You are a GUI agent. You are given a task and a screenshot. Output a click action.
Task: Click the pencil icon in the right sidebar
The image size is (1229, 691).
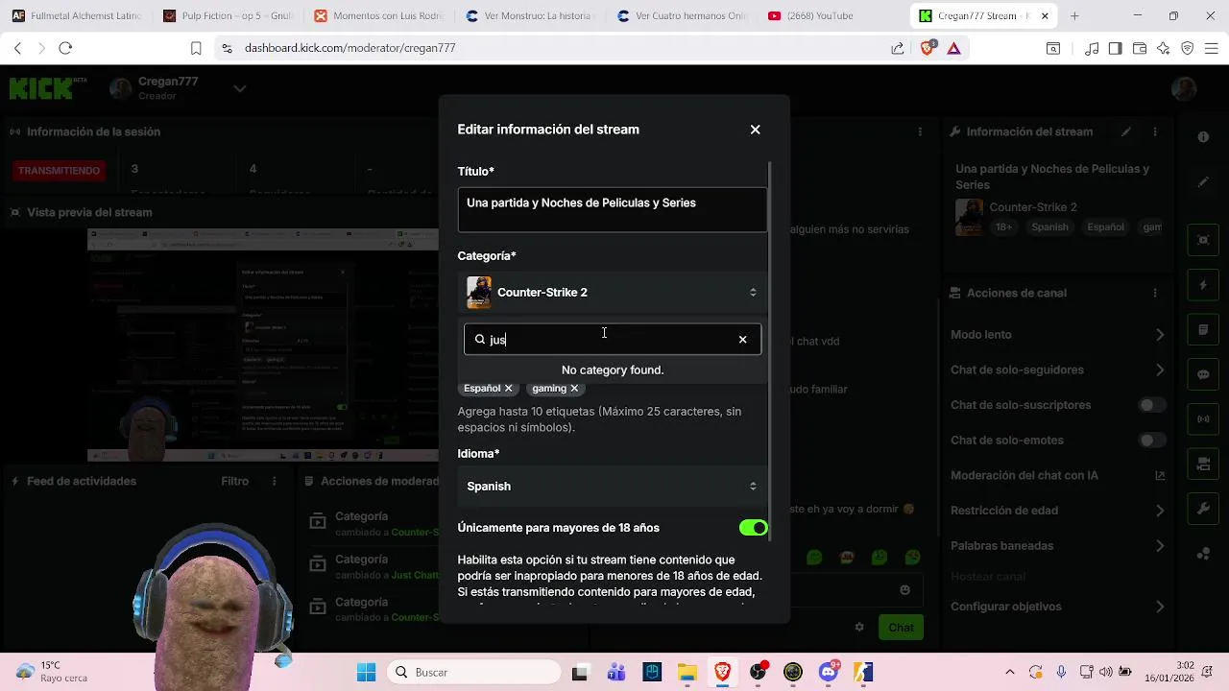coord(1203,182)
